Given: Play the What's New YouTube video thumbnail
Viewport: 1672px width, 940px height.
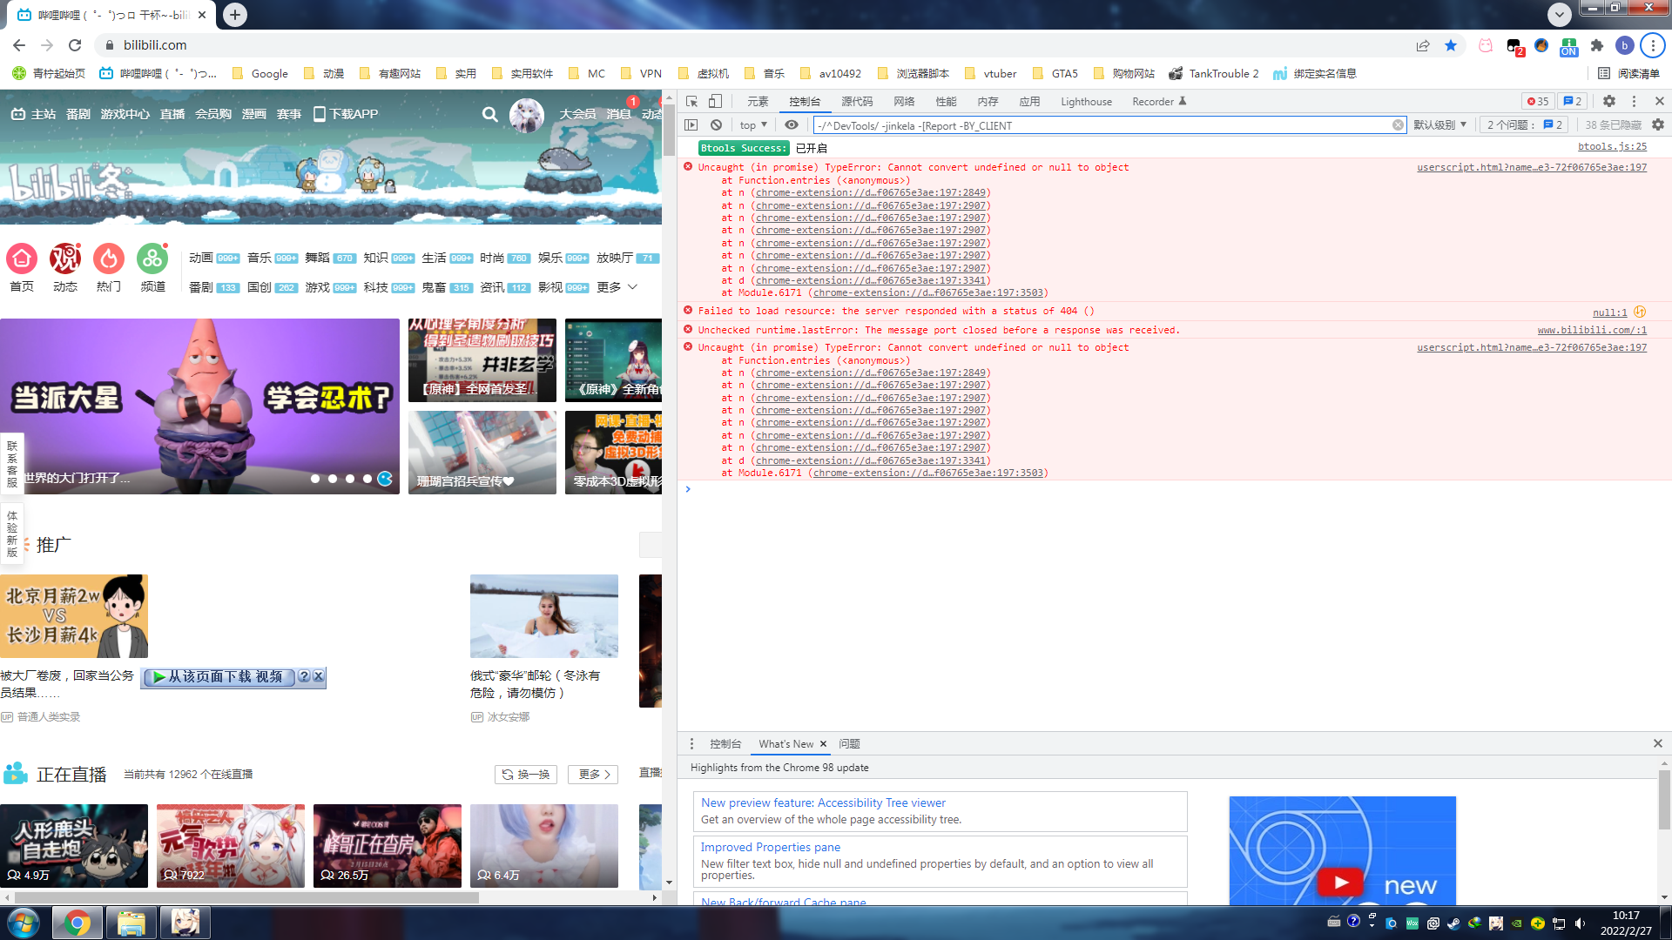Looking at the screenshot, I should 1341,882.
